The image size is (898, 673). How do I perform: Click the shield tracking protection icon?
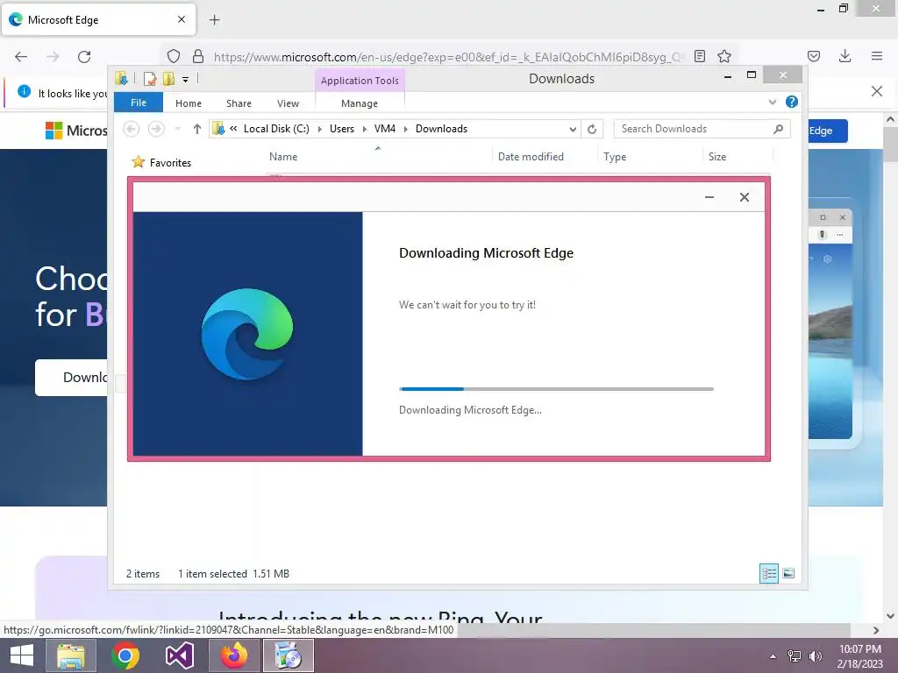coord(174,56)
